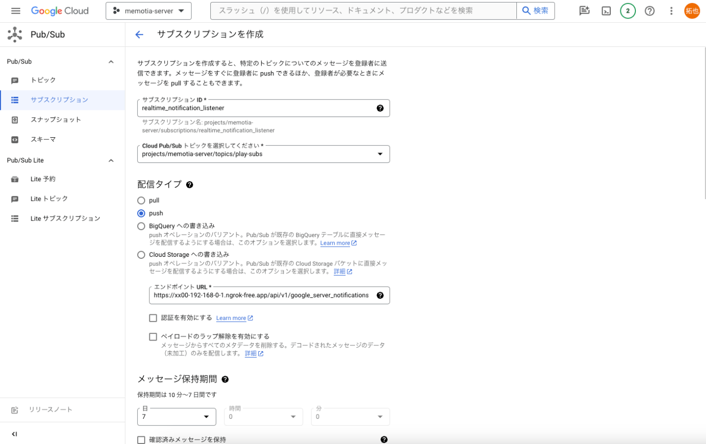Show help for エンドポイント URL field
The width and height of the screenshot is (706, 444).
pyautogui.click(x=380, y=295)
